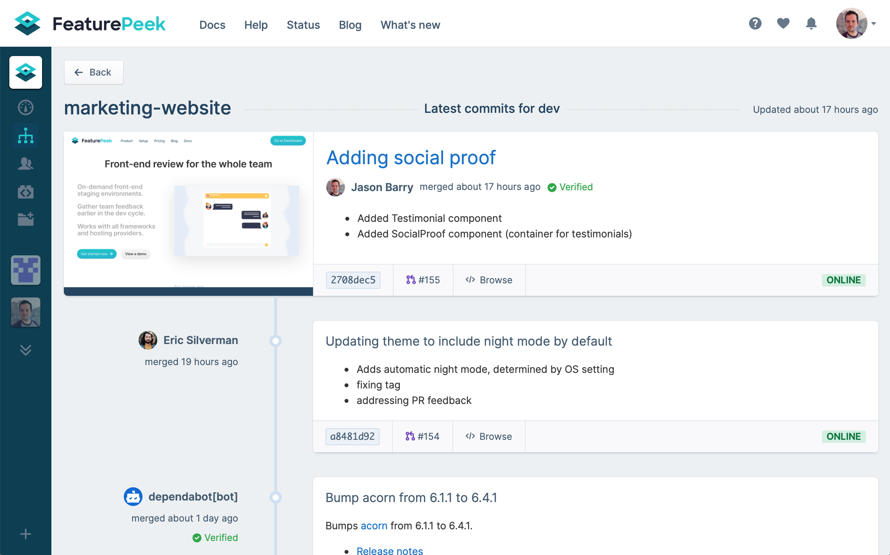
Task: Select the purple pixel organization avatar
Action: pos(26,270)
